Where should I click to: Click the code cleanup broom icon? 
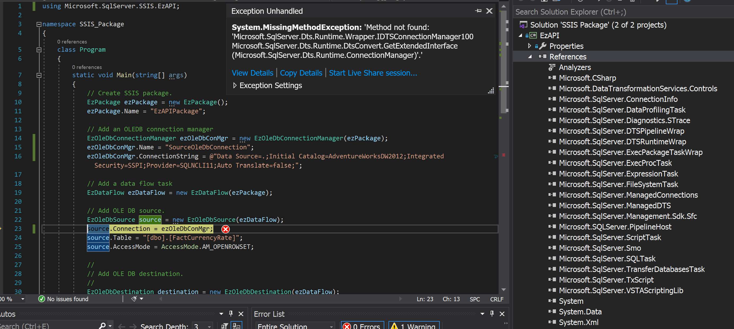(134, 298)
